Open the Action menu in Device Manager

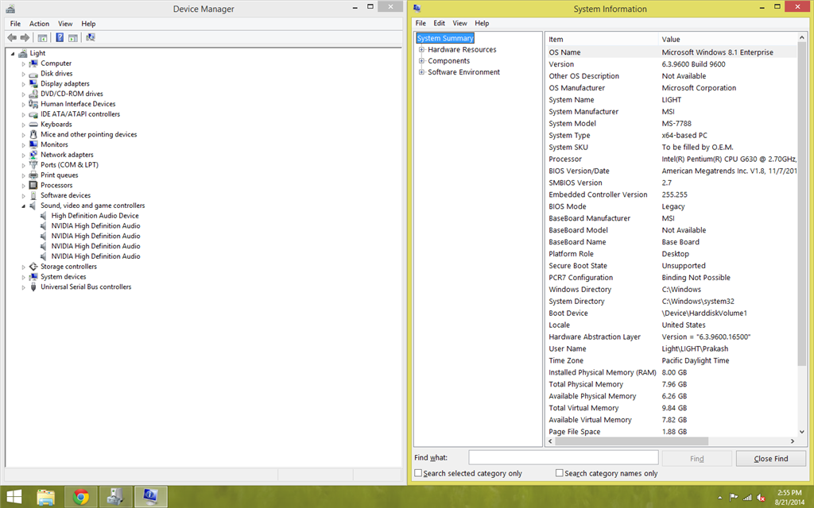(x=39, y=24)
